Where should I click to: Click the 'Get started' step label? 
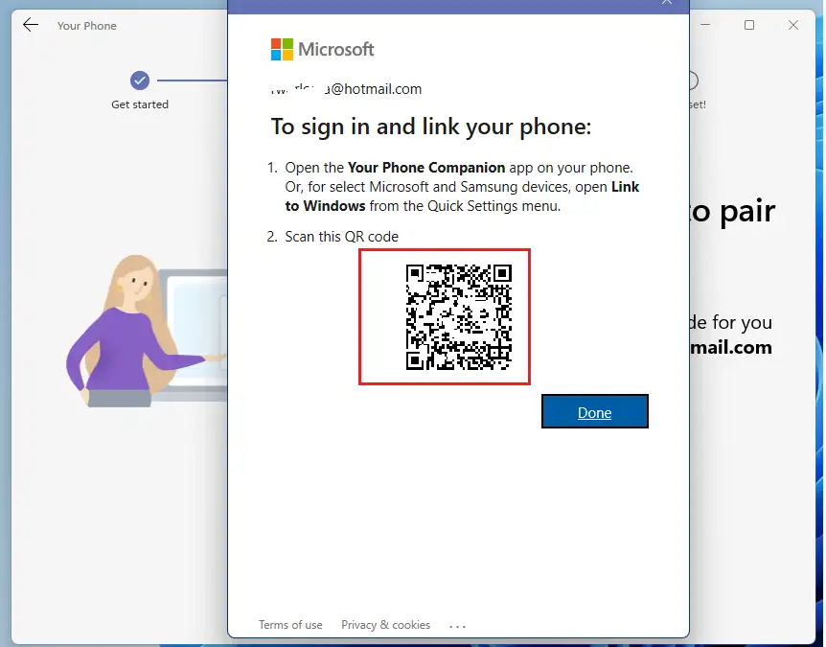[x=140, y=104]
